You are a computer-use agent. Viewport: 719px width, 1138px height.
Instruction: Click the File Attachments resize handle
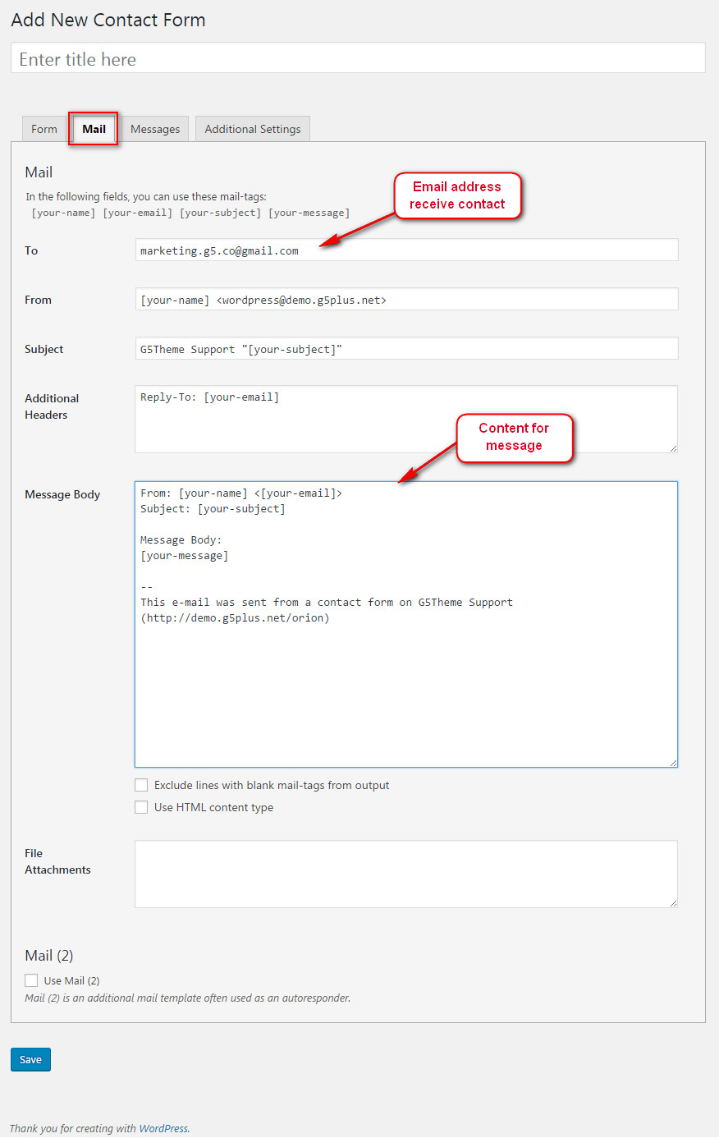(673, 903)
